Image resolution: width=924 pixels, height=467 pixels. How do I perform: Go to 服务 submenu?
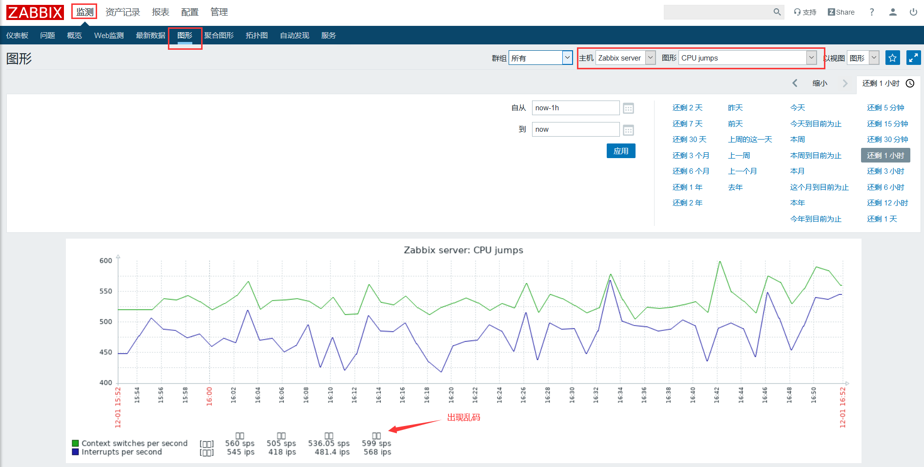(x=329, y=35)
